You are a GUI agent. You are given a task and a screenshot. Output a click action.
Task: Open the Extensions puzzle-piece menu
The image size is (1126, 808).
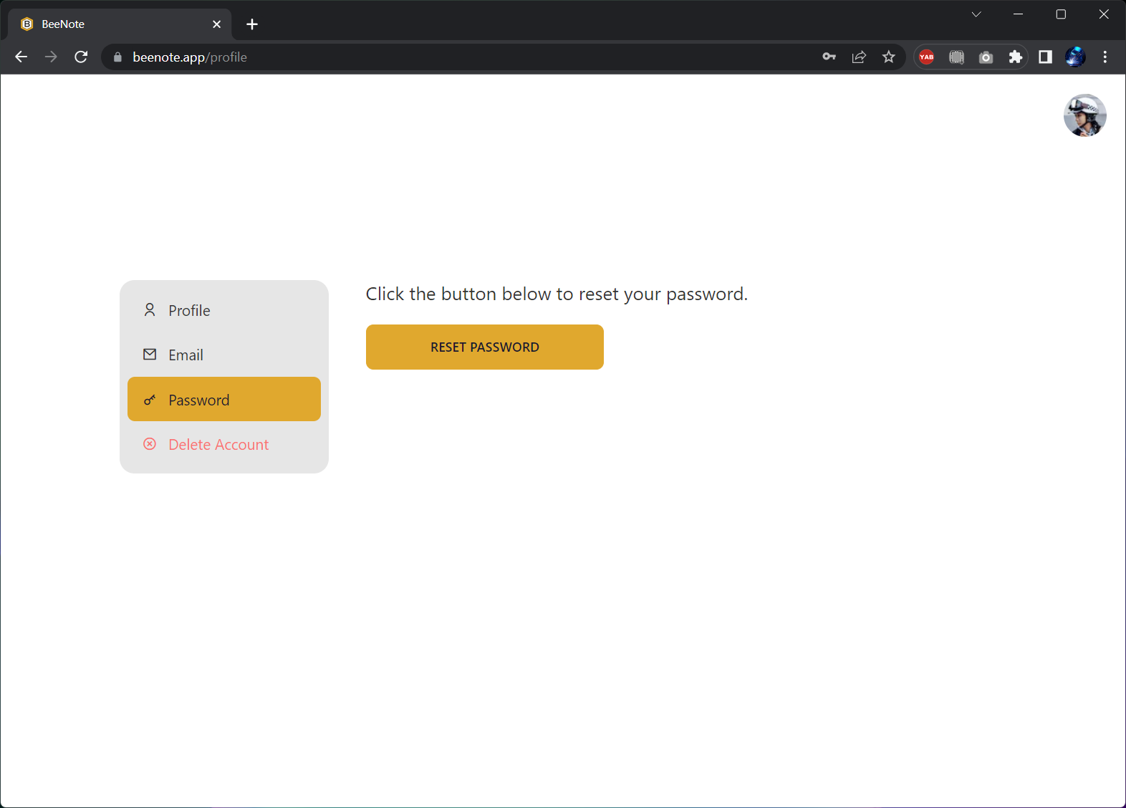(1015, 57)
